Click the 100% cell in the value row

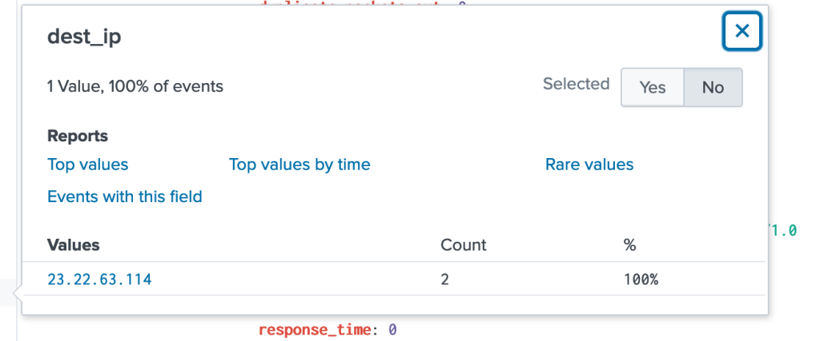(641, 280)
